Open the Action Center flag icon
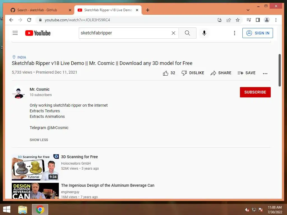This screenshot has width=287, height=215. click(261, 210)
